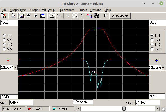Switch to Smith chart display icon

coord(28,16)
